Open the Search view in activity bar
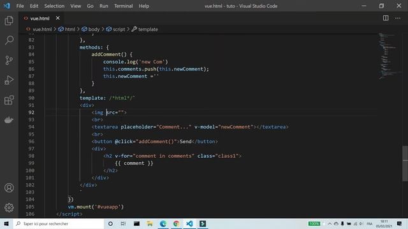The image size is (408, 229). (x=9, y=40)
